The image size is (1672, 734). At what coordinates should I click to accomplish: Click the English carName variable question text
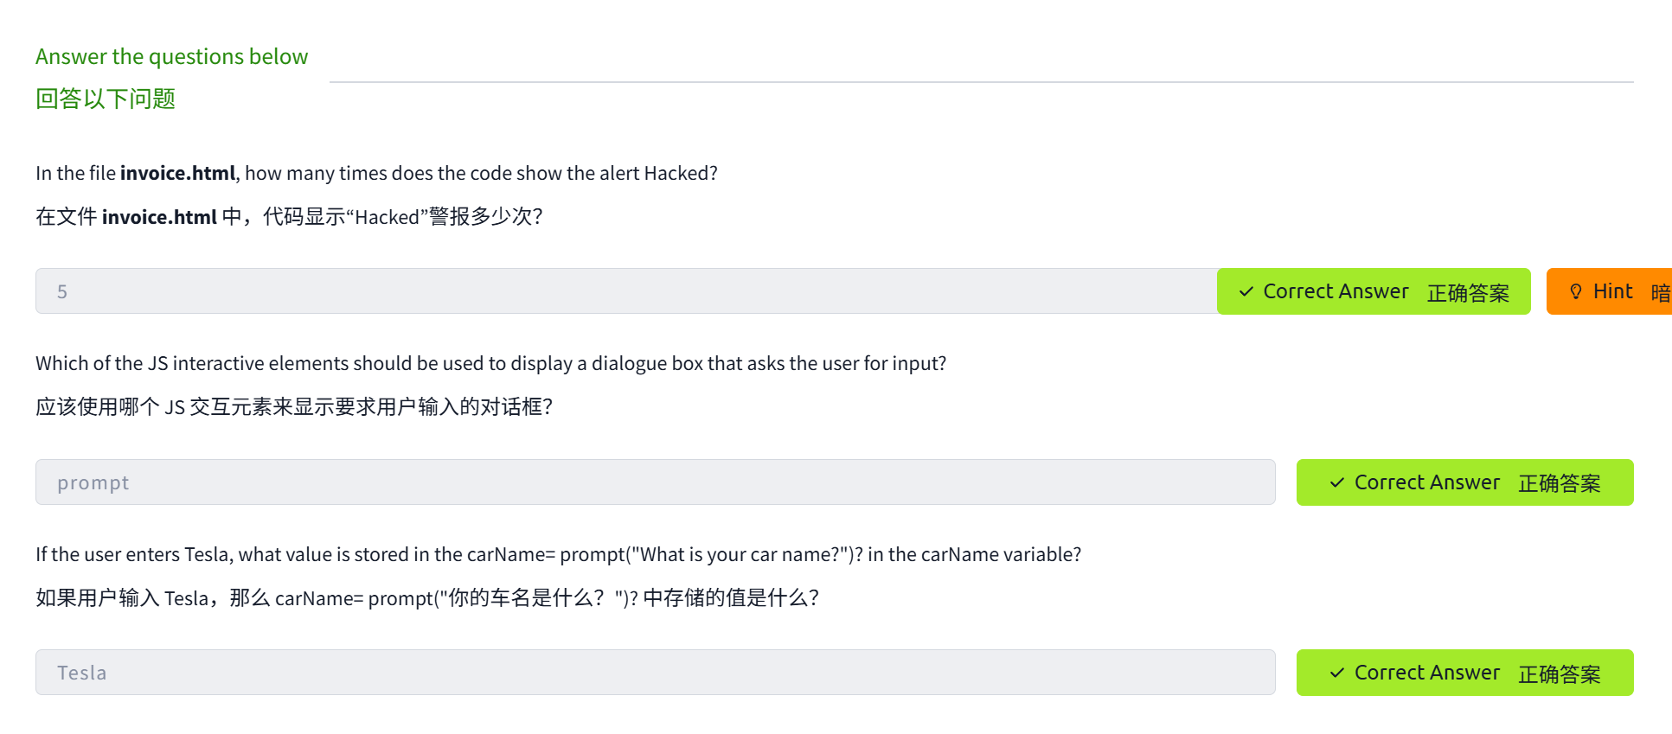tap(558, 554)
